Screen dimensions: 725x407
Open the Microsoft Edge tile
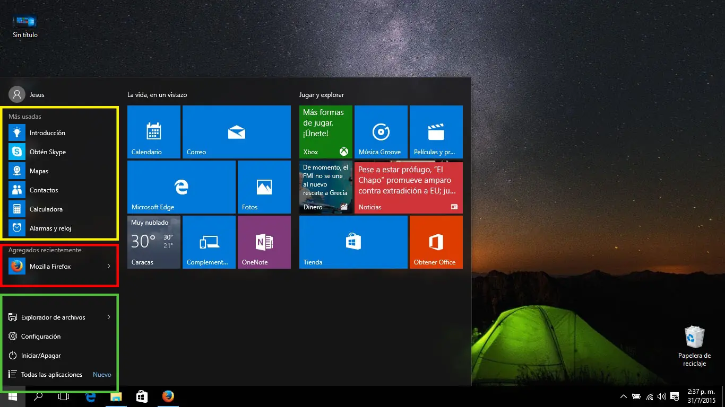(181, 187)
